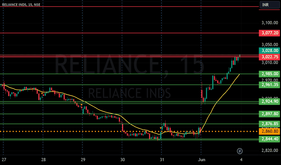Image resolution: width=281 pixels, height=165 pixels.
Task: Click the Jun month label on time axis
Action: pyautogui.click(x=202, y=160)
